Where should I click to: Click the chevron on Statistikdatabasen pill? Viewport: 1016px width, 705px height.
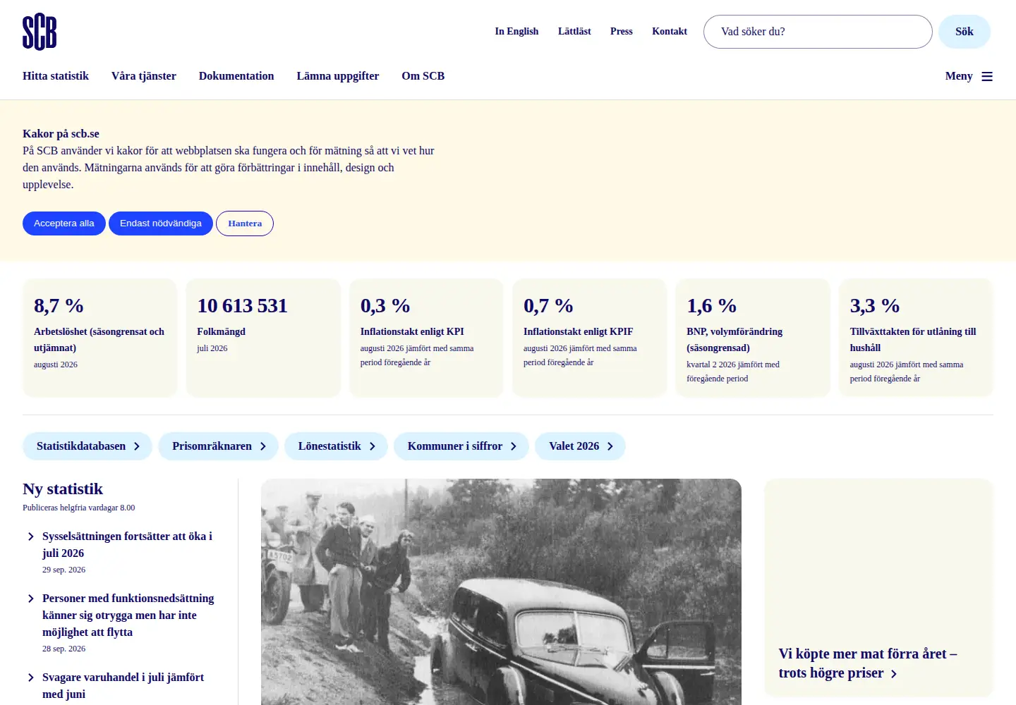(137, 446)
